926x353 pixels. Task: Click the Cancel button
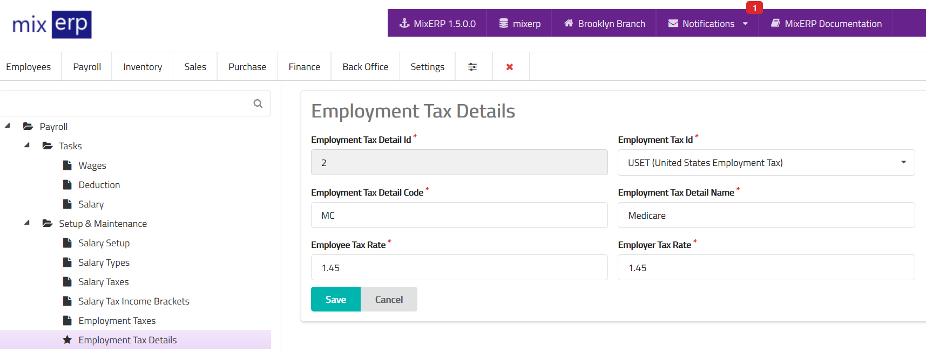pos(389,299)
